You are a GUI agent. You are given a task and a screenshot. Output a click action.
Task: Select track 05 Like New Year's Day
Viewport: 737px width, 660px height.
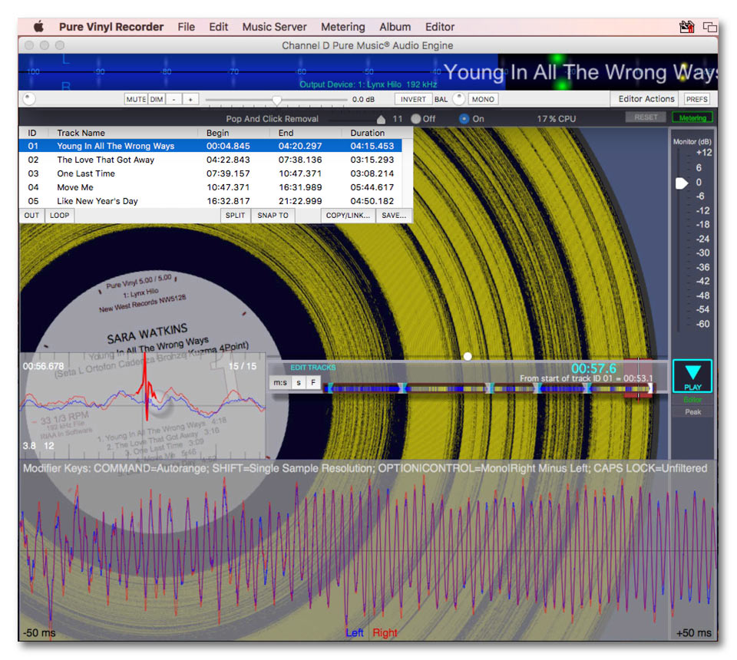point(210,201)
